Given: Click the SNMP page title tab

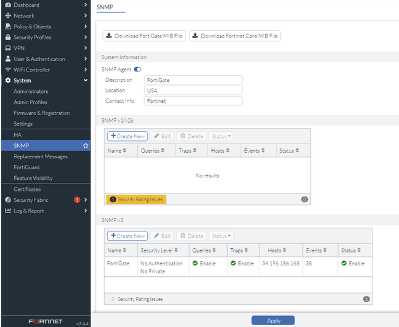Looking at the screenshot, I should pos(105,7).
